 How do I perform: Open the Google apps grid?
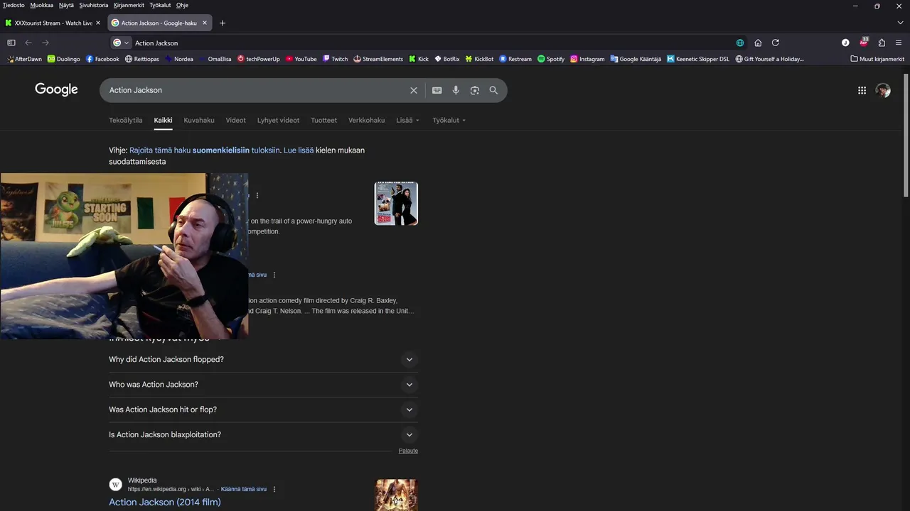coord(862,90)
